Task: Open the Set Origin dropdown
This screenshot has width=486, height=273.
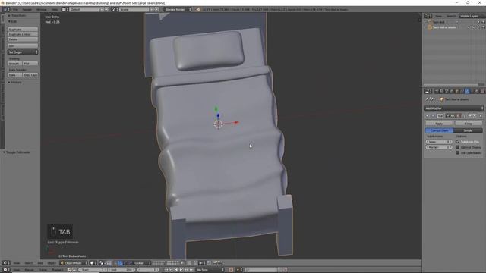Action: coord(23,52)
